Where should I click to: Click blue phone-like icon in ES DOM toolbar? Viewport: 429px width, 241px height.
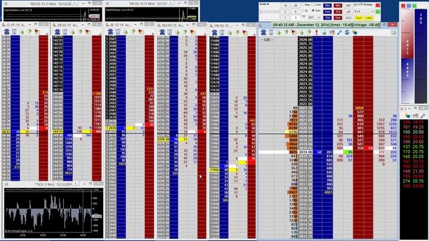[x=263, y=33]
